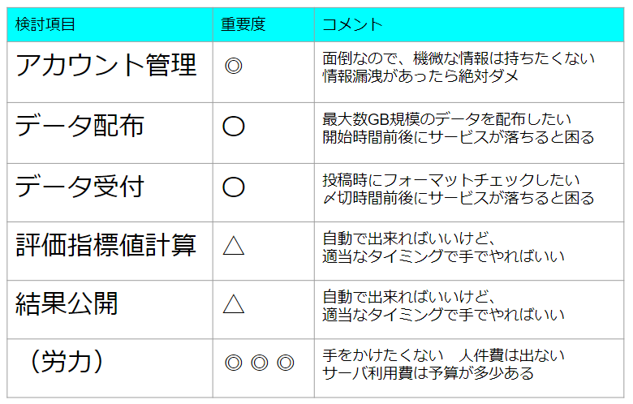Screen dimensions: 633x404
Task: Select the データ受付 cell
Action: [80, 187]
